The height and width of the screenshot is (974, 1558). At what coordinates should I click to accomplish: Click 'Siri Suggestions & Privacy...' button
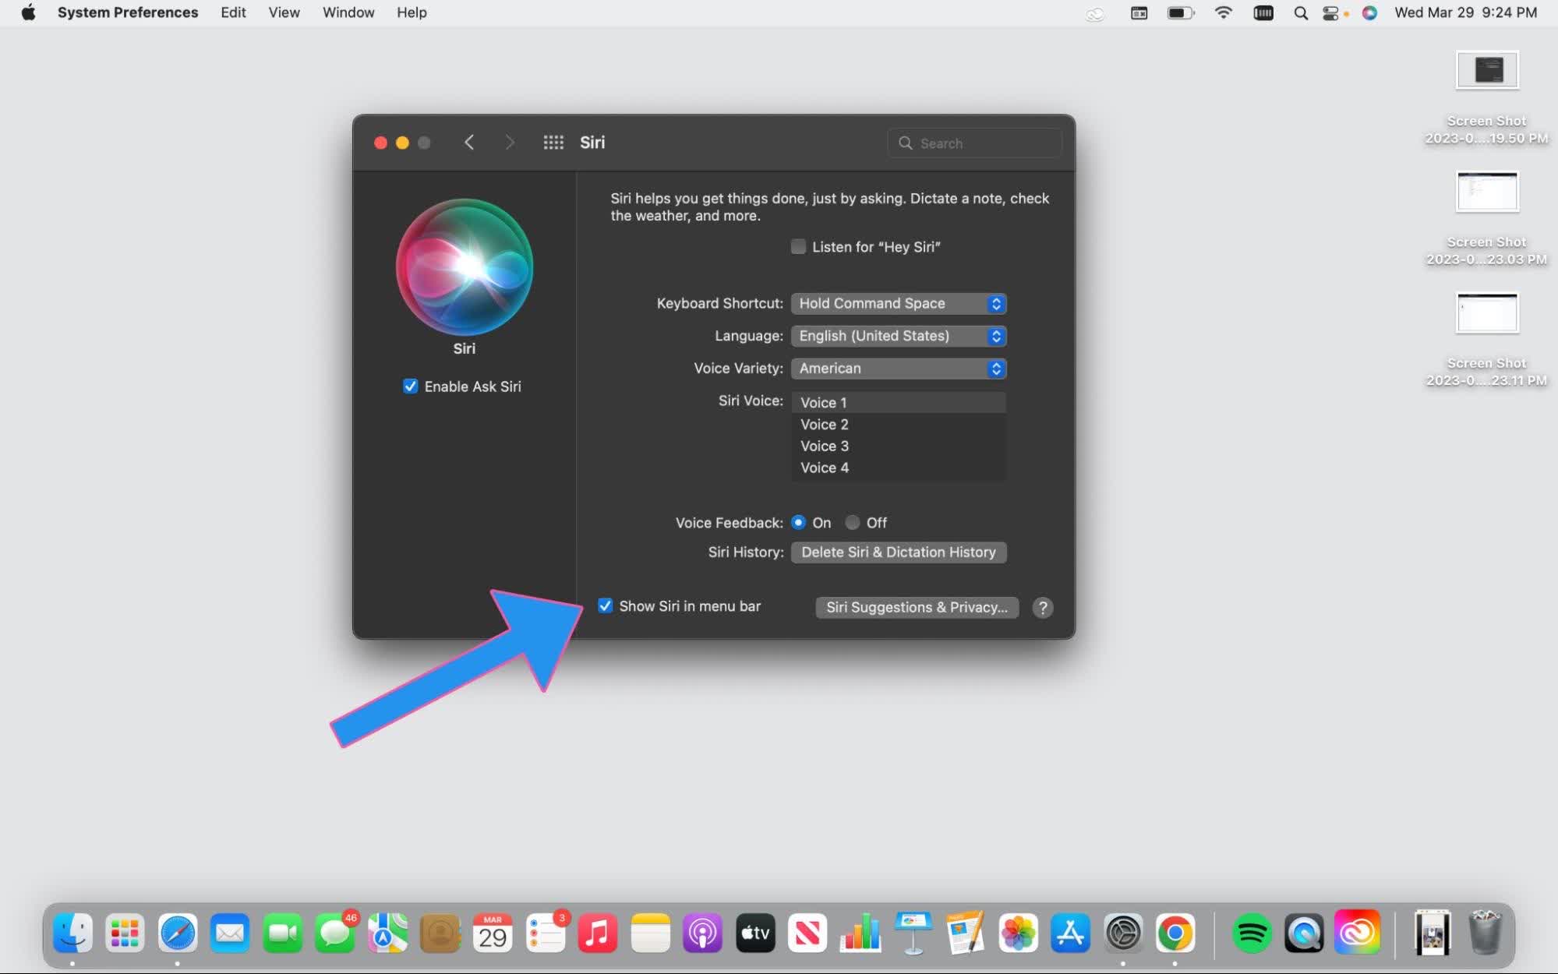click(917, 607)
